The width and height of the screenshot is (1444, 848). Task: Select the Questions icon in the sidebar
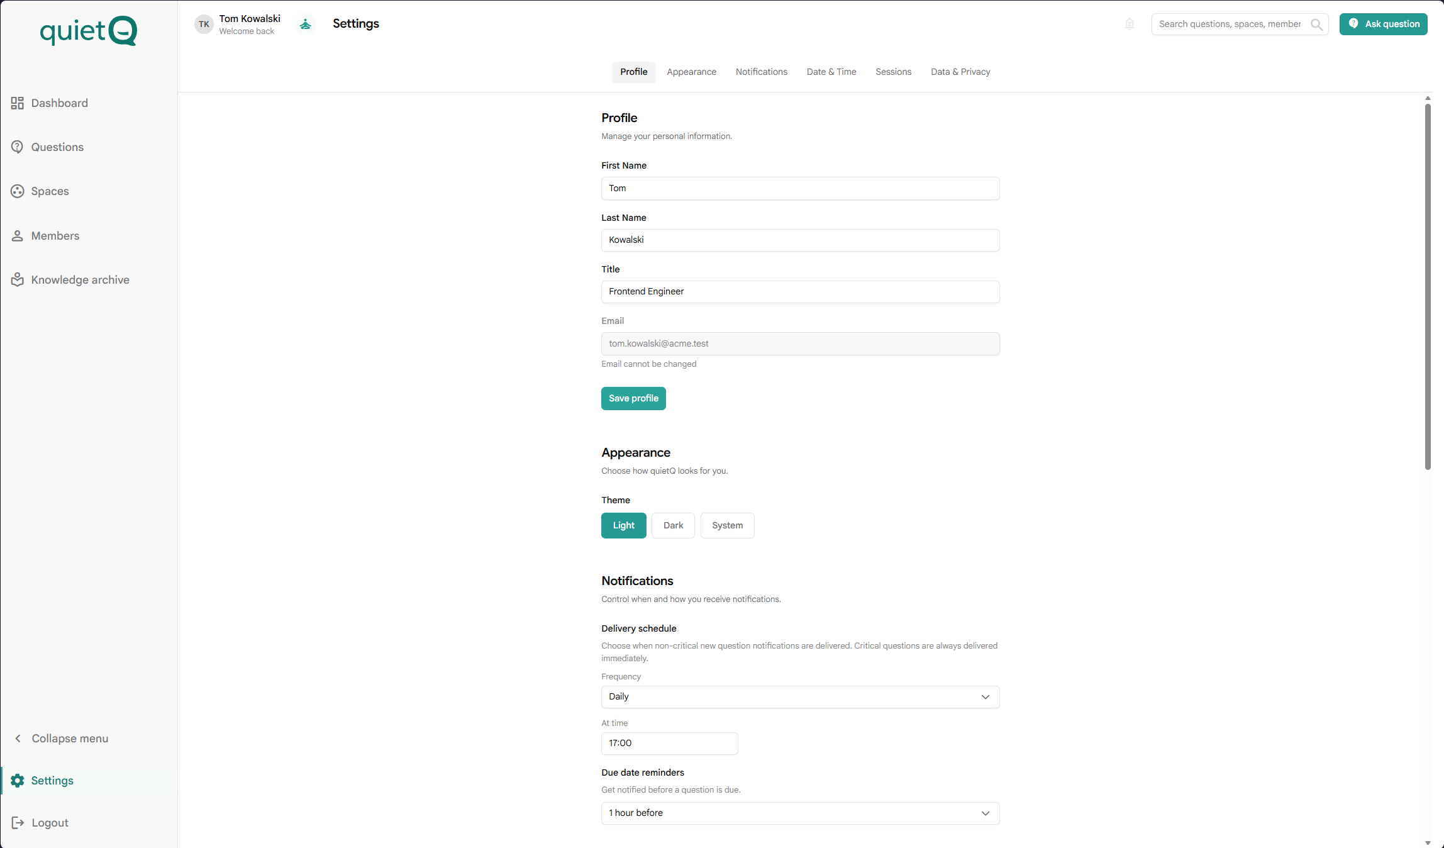tap(17, 147)
